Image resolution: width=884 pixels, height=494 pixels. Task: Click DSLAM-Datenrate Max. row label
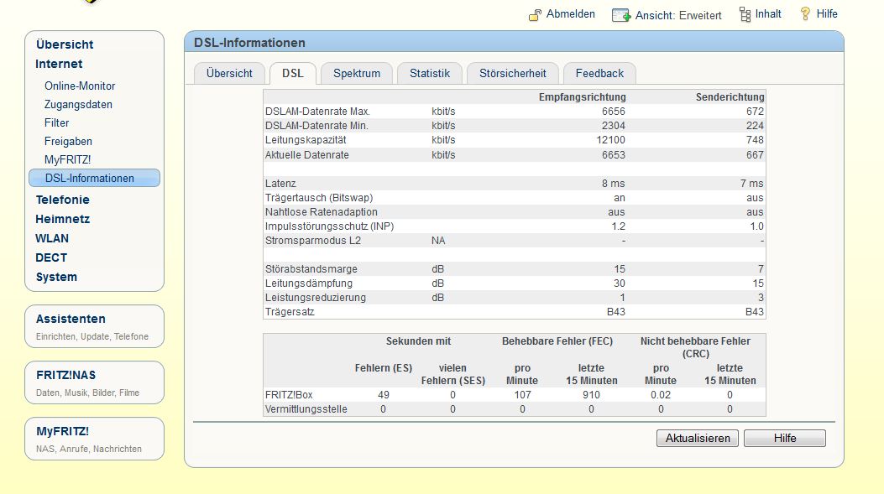click(317, 112)
